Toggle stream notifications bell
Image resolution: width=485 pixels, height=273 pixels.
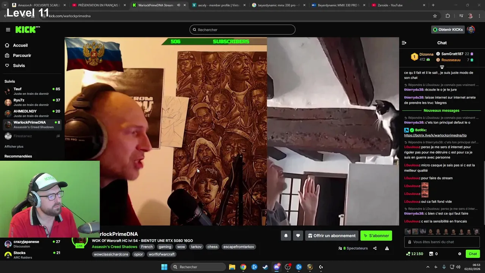[x=286, y=236]
